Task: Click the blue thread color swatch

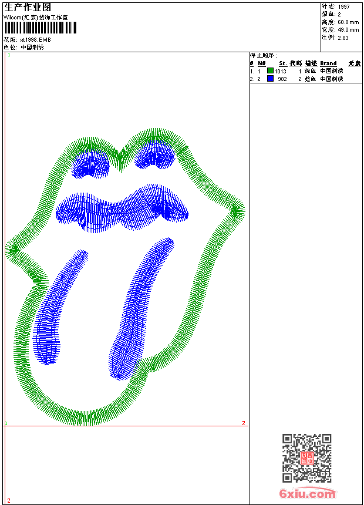Action: point(270,78)
